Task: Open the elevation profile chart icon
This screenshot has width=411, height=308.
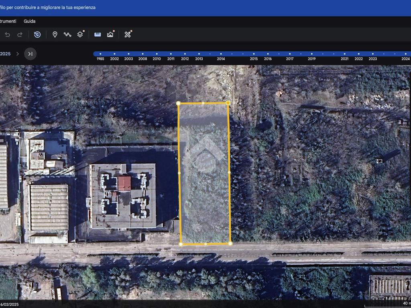Action: (x=110, y=34)
